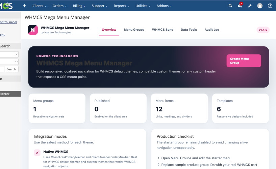Open the admin user avatar icon

tap(260, 6)
